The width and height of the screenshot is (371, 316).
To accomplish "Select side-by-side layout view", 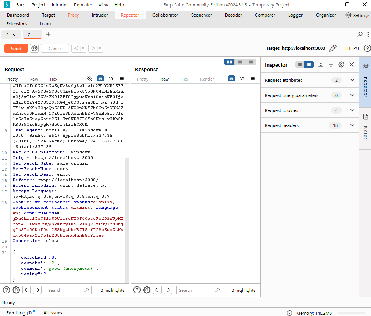I will [229, 62].
